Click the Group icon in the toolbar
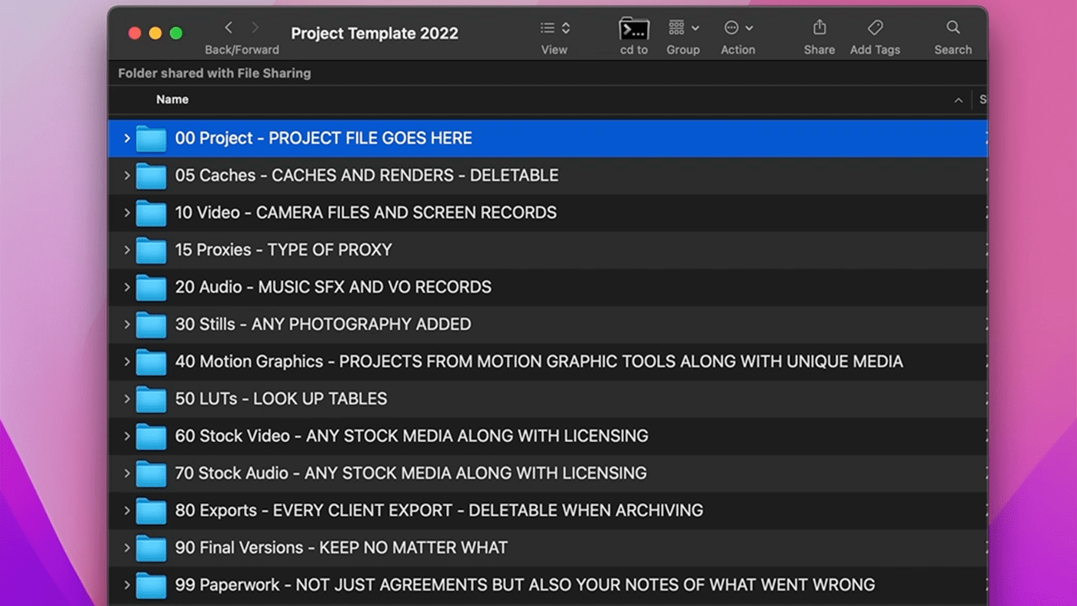This screenshot has width=1077, height=606. coord(677,28)
